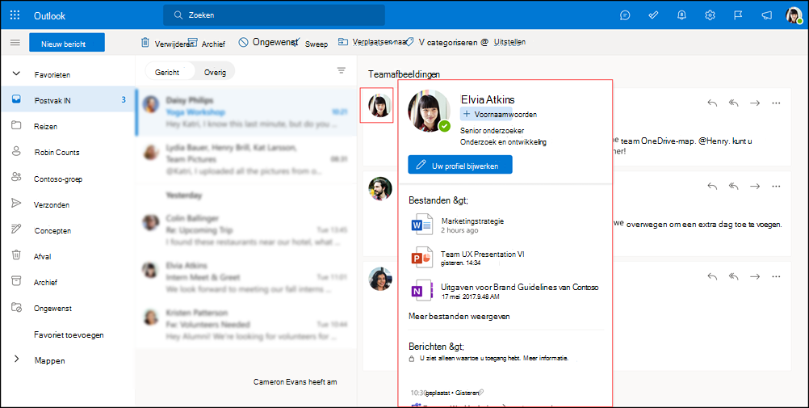Open the notifications bell icon

pos(681,15)
